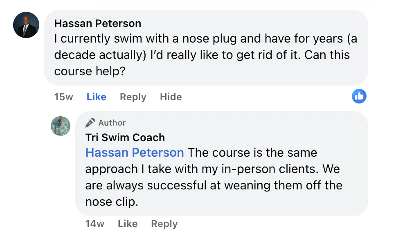Click the 'course help?' text line
Image resolution: width=405 pixels, height=234 pixels.
tap(90, 71)
